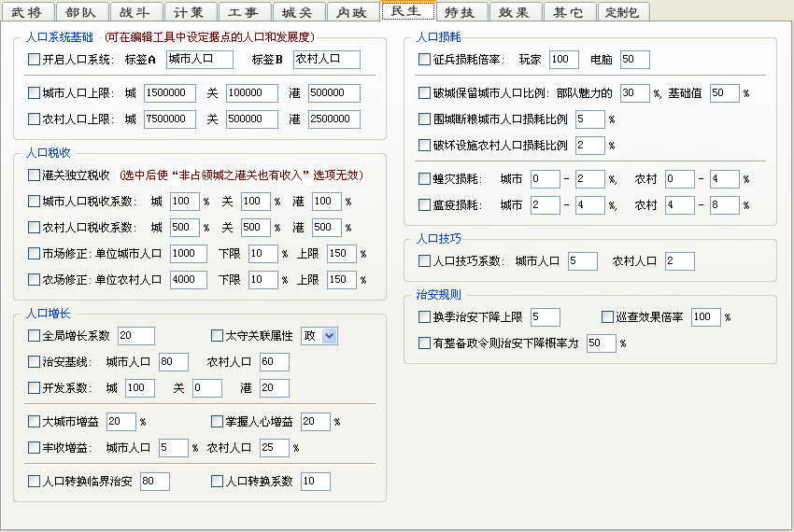
Task: Click the 开发系数 港 value field
Action: [275, 387]
